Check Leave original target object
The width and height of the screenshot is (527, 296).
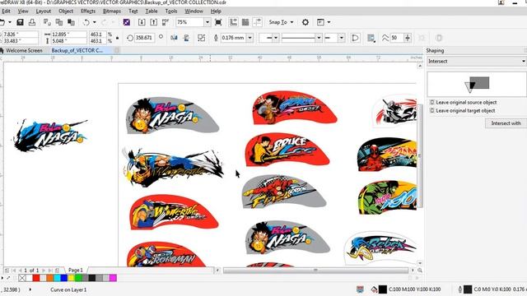tap(432, 110)
